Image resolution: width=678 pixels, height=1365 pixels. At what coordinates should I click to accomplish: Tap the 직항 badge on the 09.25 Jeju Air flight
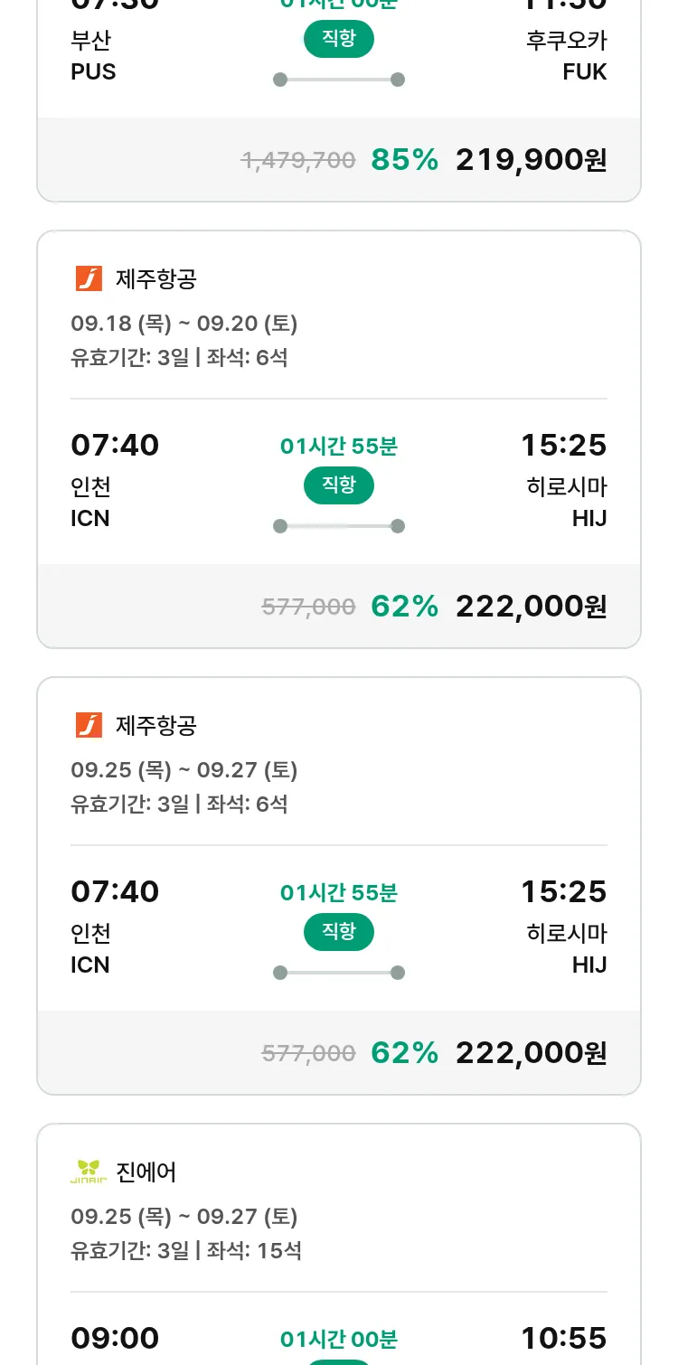[x=339, y=932]
